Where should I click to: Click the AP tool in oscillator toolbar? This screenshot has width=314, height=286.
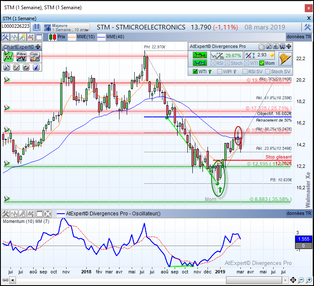[x=31, y=214]
